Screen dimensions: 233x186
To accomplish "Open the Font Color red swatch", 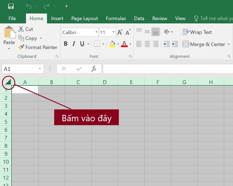I will click(x=124, y=44).
